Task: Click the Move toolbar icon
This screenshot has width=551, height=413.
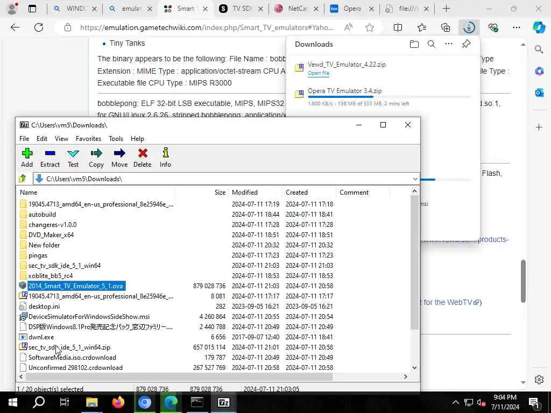Action: tap(119, 158)
